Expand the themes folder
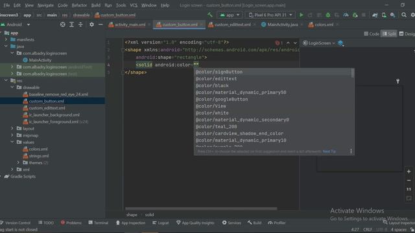The height and width of the screenshot is (233, 415). [x=18, y=162]
